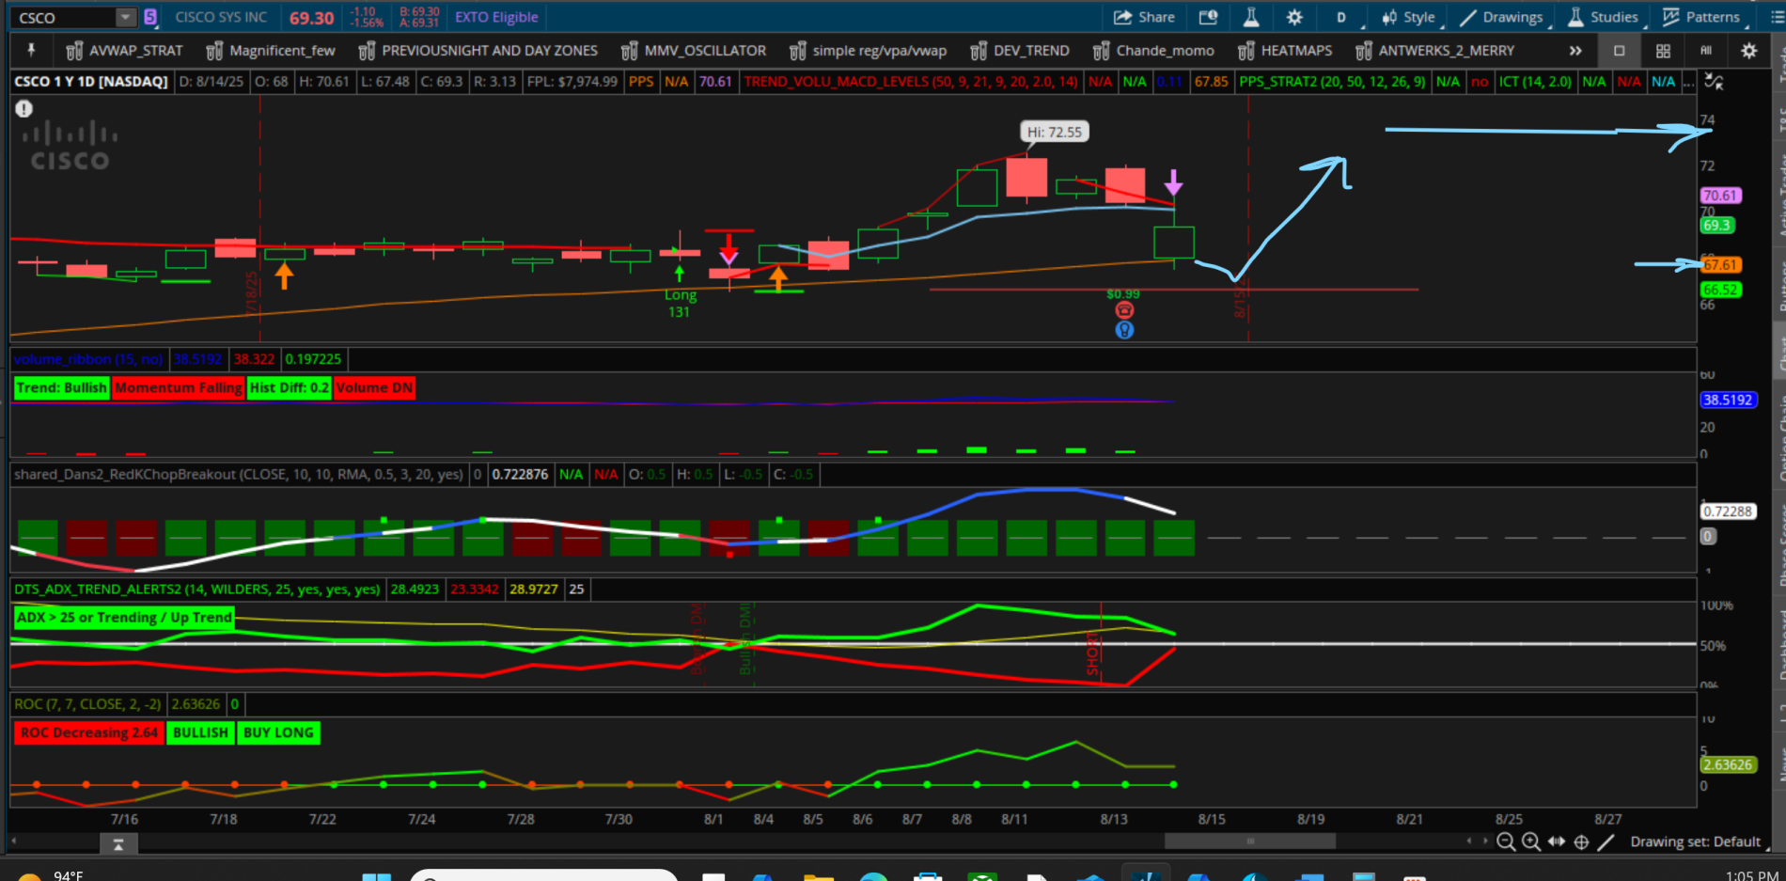1786x881 pixels.
Task: Click ADX > 25 or Trending / Up Trend label
Action: coord(124,618)
